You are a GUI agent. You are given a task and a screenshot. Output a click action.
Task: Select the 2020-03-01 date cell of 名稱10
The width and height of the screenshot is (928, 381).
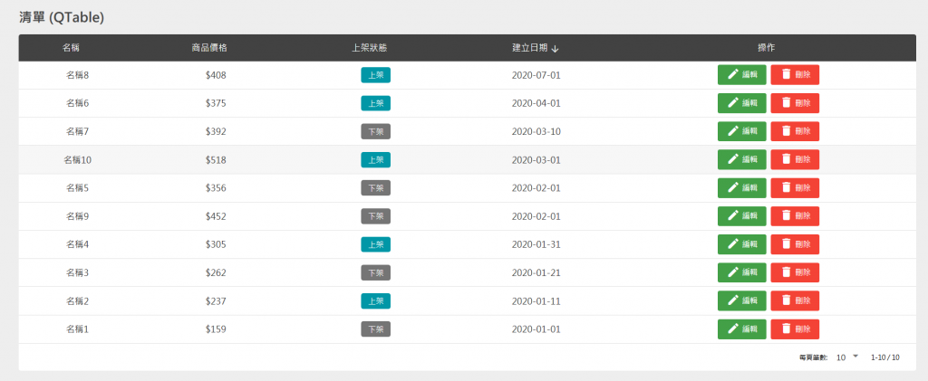coord(536,159)
